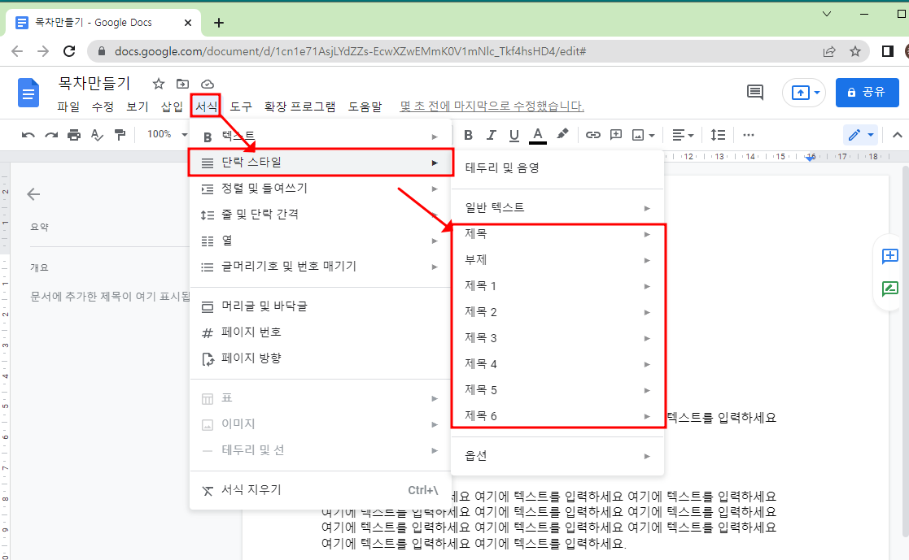Open the zoom level dropdown showing 100%
Image resolution: width=909 pixels, height=560 pixels.
coord(160,135)
